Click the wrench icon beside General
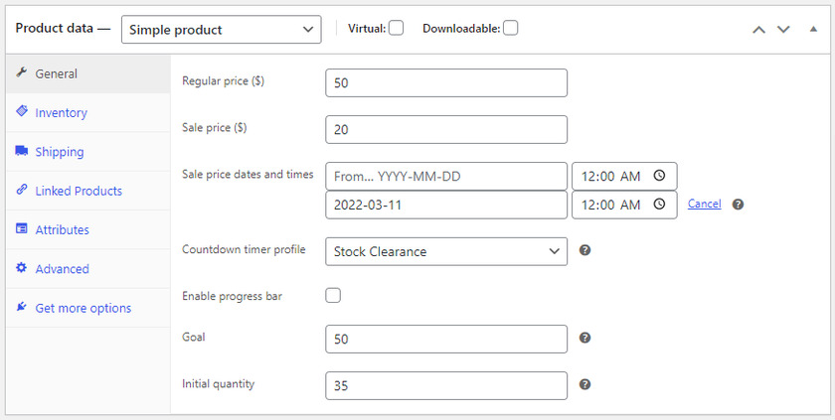The width and height of the screenshot is (835, 420). coord(21,73)
